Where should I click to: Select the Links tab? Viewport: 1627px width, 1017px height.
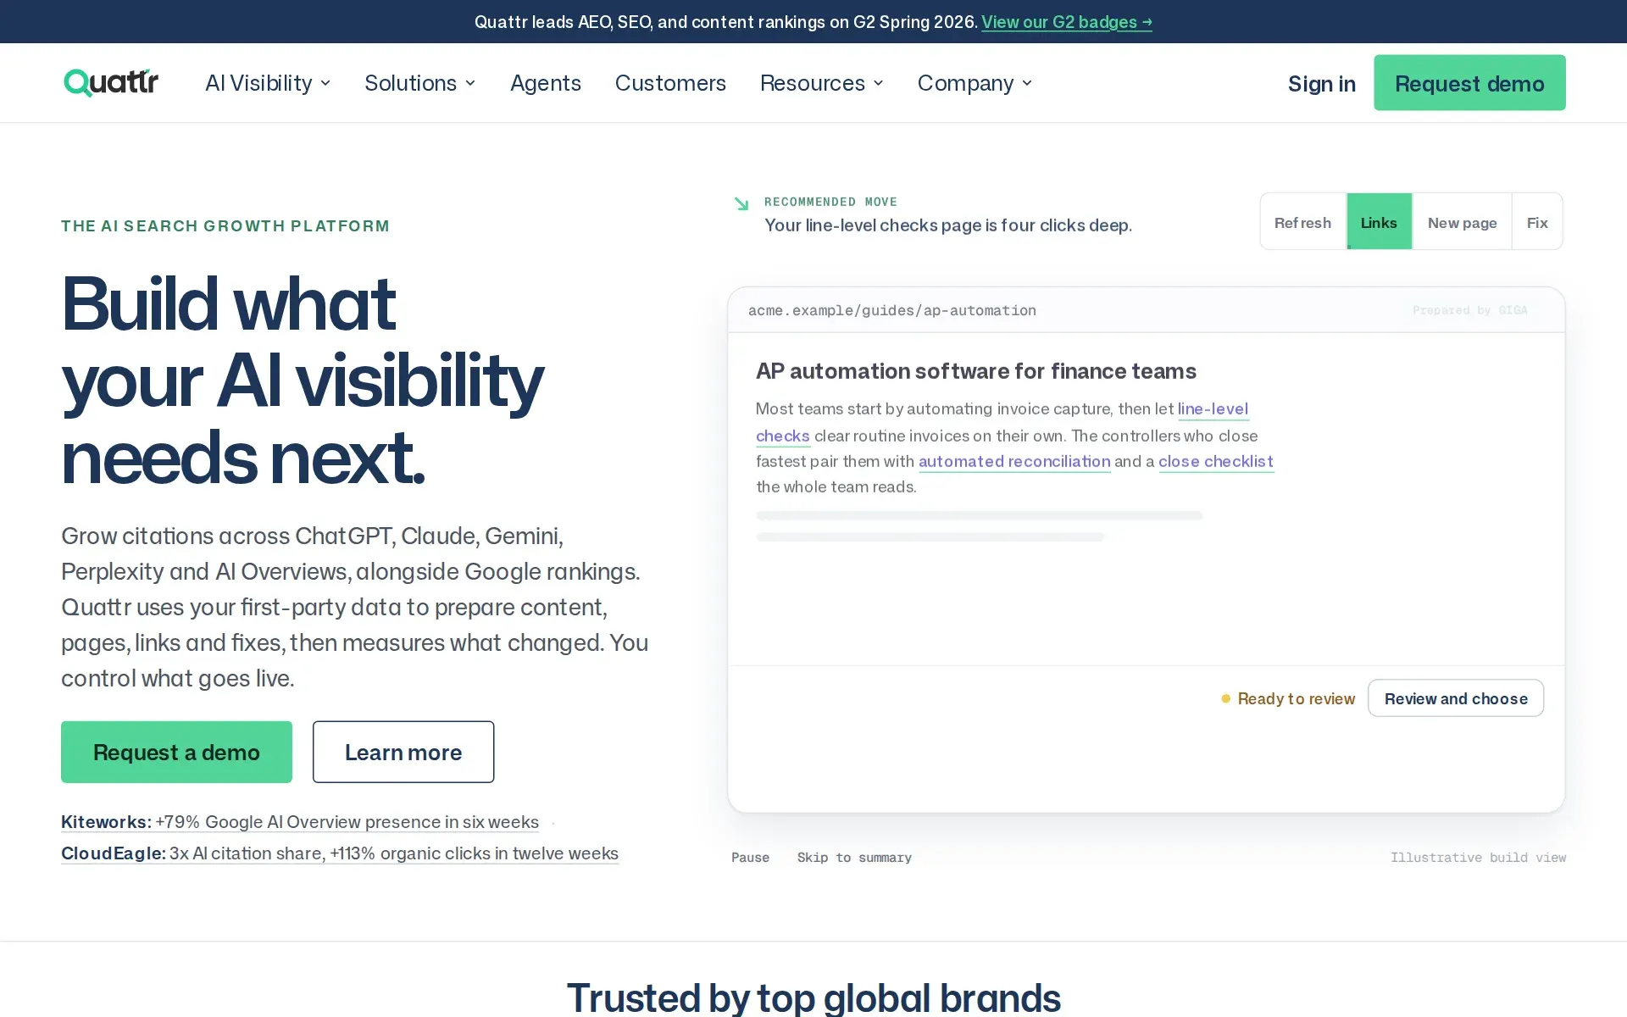[x=1379, y=222]
